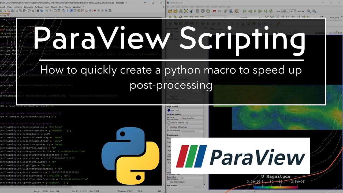Click Backface Opacity value field
This screenshot has height=193, width=343.
201,131
